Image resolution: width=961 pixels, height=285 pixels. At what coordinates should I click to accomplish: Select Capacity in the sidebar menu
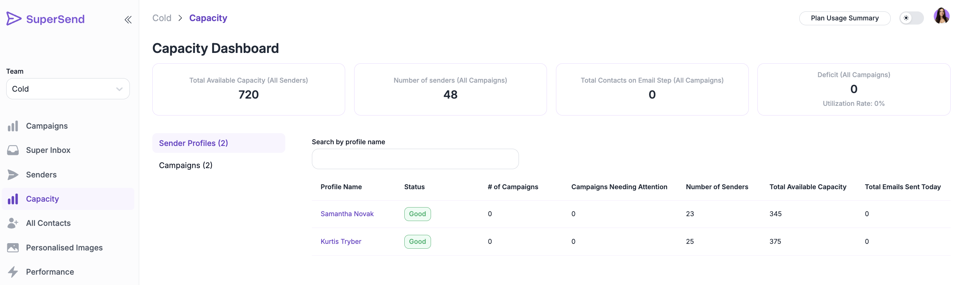pos(43,199)
